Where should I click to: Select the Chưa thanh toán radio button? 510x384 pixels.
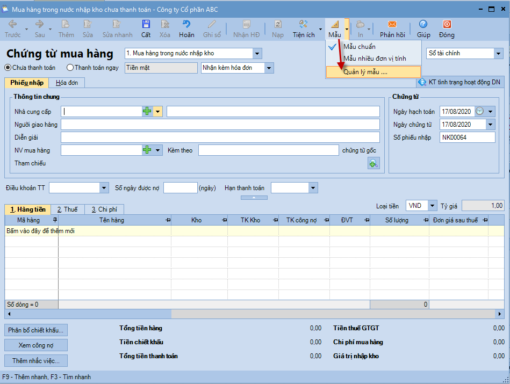click(8, 68)
